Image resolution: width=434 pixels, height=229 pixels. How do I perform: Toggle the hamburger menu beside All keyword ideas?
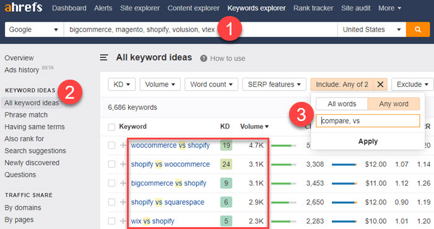[x=104, y=57]
